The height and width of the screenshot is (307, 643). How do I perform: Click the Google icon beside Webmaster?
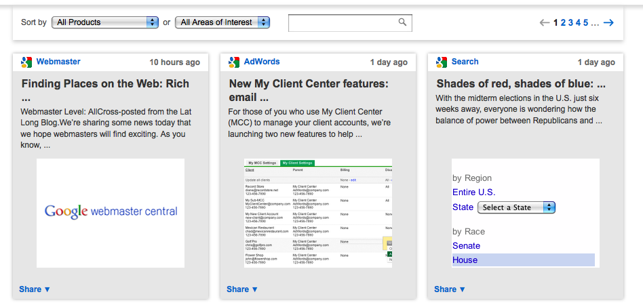pyautogui.click(x=26, y=62)
